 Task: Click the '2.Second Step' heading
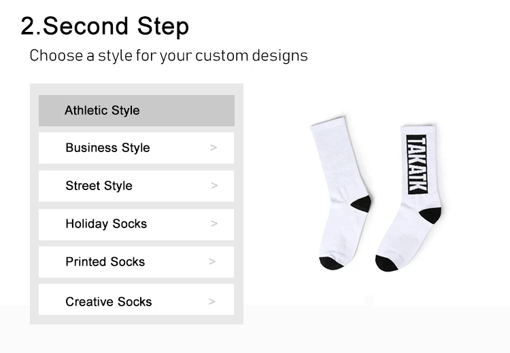tap(105, 26)
